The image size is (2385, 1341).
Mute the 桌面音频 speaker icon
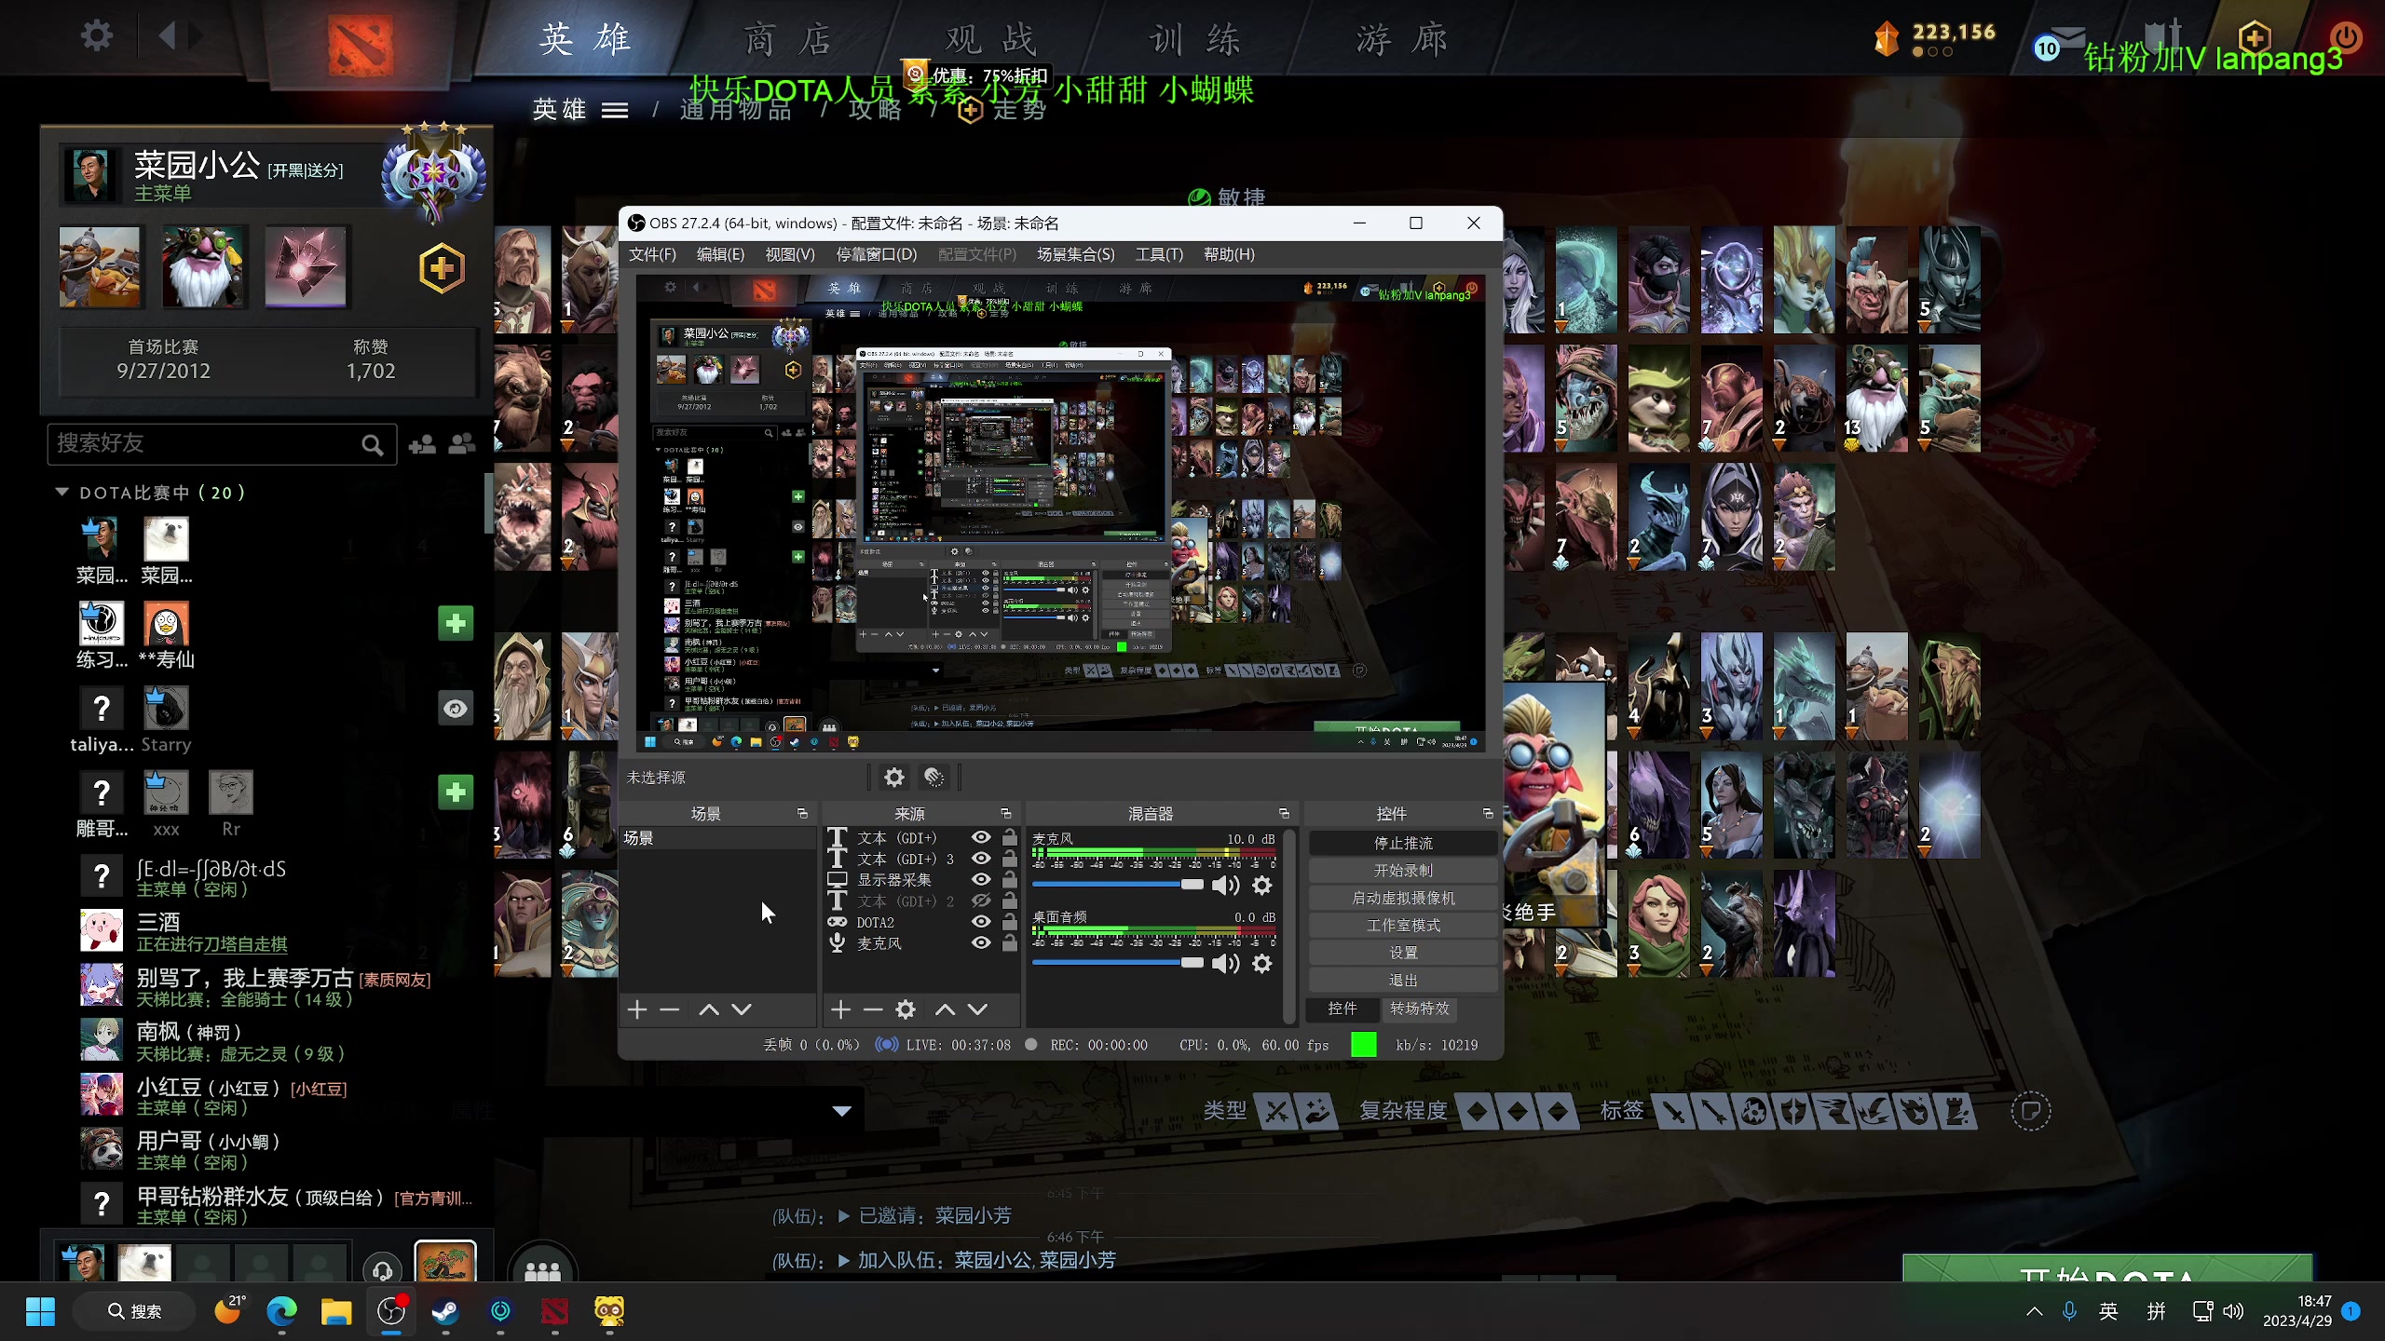[1225, 964]
